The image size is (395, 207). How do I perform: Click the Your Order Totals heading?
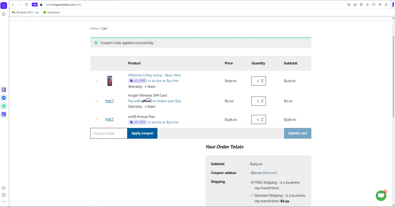224,147
